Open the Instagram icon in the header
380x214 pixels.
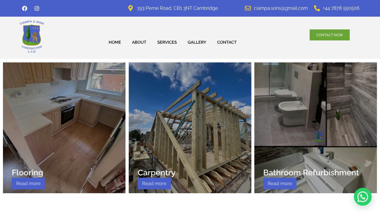tap(36, 8)
